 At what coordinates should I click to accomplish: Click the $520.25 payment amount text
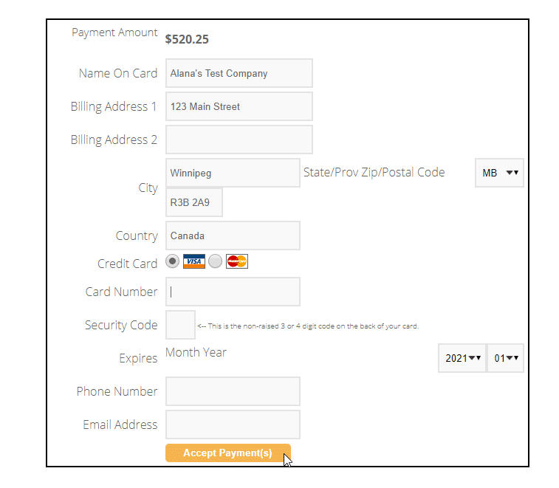187,39
